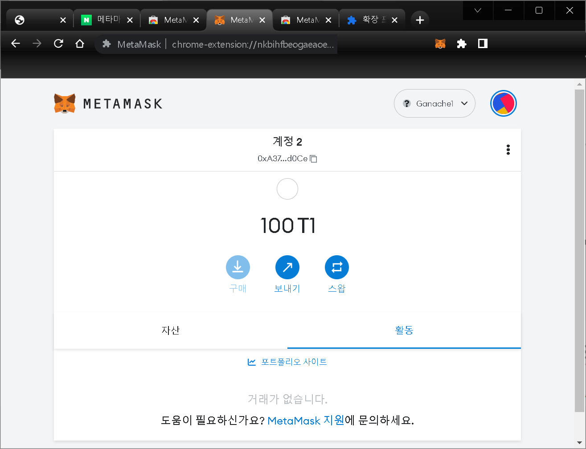Open a new browser tab
The width and height of the screenshot is (586, 449).
pos(420,20)
